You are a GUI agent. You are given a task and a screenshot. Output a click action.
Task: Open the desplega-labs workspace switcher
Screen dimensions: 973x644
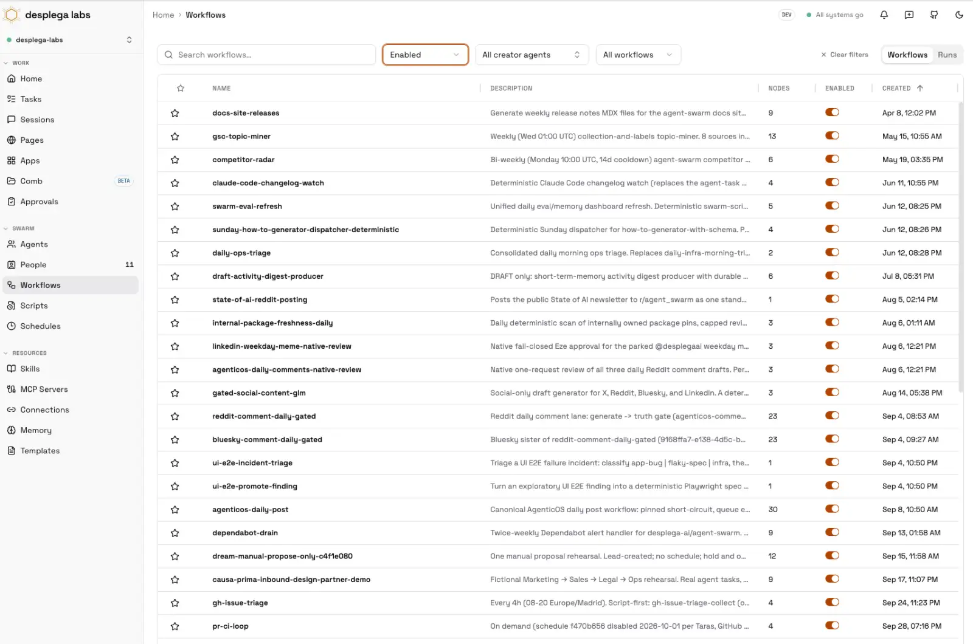69,40
